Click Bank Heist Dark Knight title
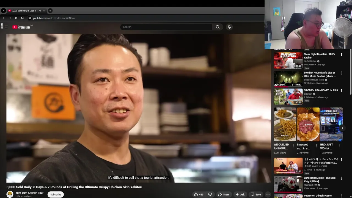The width and height of the screenshot is (352, 198). (320, 180)
